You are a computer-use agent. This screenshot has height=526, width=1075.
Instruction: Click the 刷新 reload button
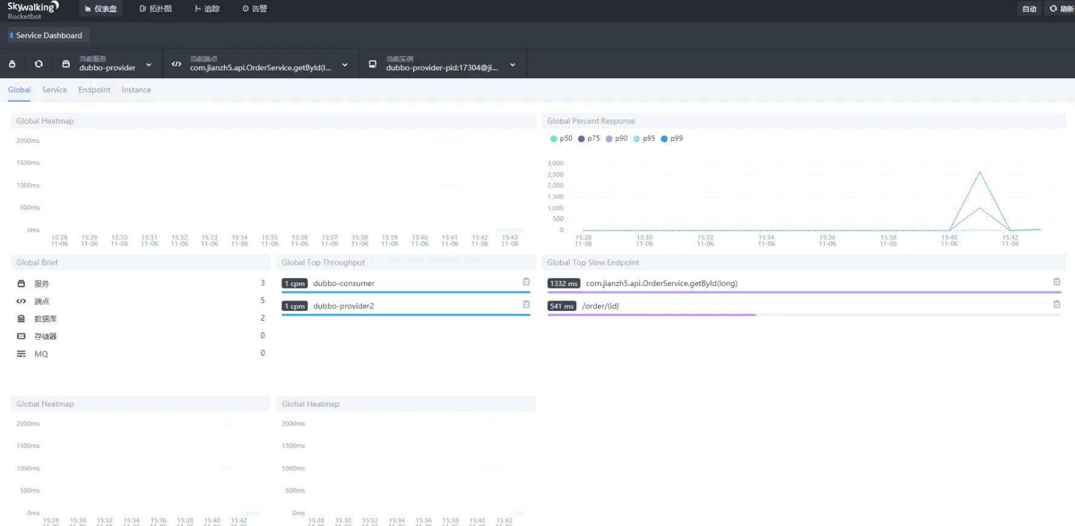(x=1061, y=8)
